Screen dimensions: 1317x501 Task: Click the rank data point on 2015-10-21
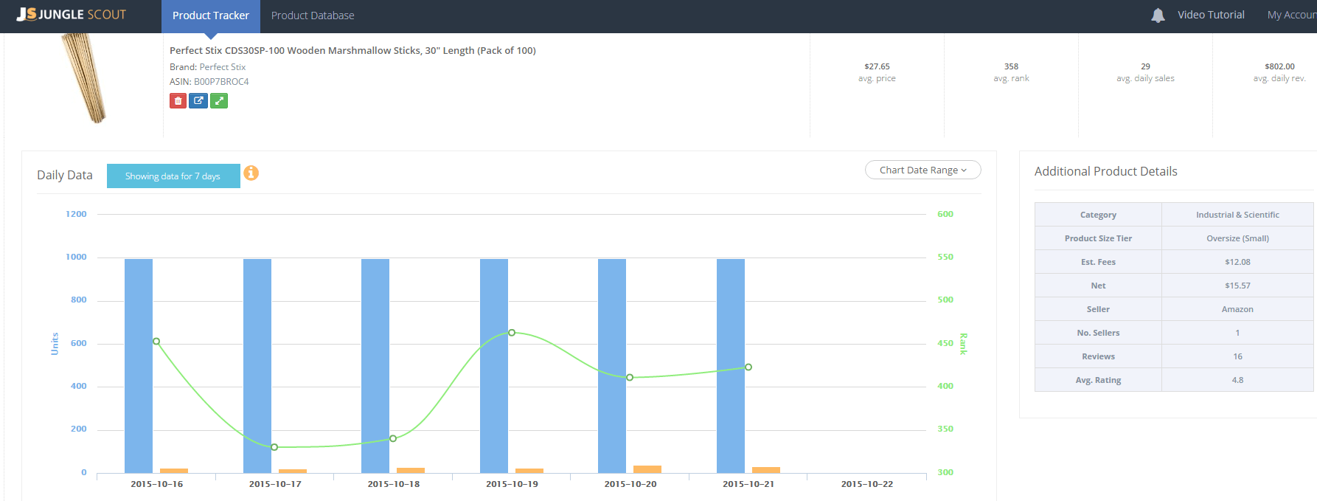pyautogui.click(x=748, y=367)
